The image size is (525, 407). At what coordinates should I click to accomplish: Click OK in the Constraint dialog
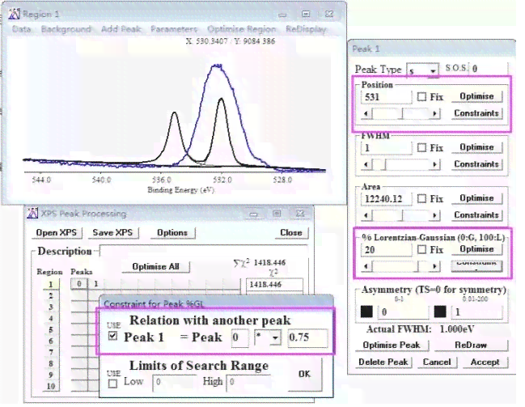pos(304,374)
